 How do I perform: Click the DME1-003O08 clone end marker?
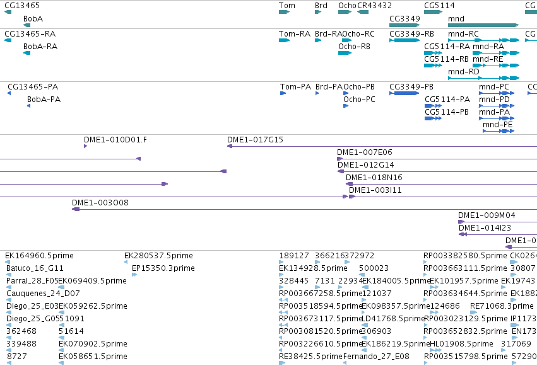click(x=76, y=209)
